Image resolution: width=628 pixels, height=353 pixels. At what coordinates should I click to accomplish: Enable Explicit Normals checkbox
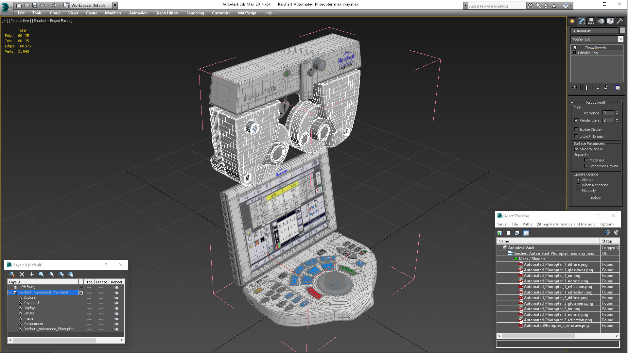(x=576, y=136)
